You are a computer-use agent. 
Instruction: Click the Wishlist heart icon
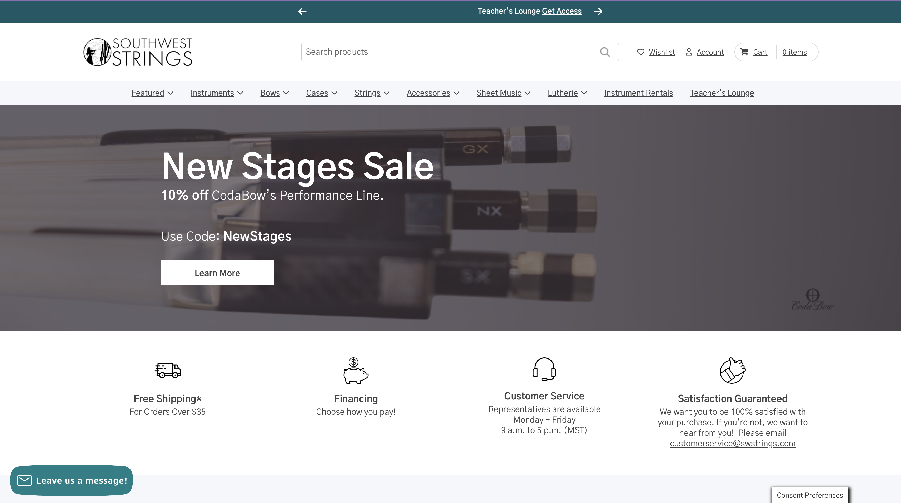tap(640, 52)
